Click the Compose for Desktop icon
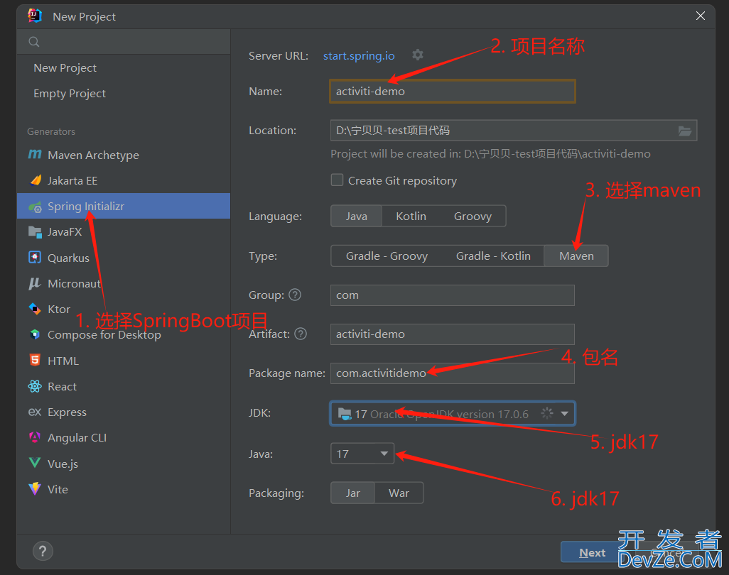The image size is (729, 575). coord(35,334)
